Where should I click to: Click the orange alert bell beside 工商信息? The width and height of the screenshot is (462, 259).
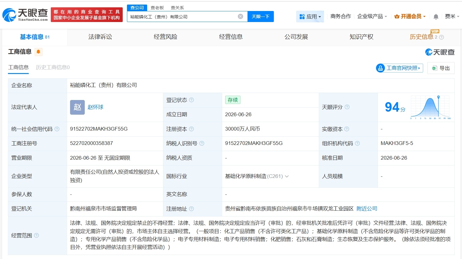38,52
